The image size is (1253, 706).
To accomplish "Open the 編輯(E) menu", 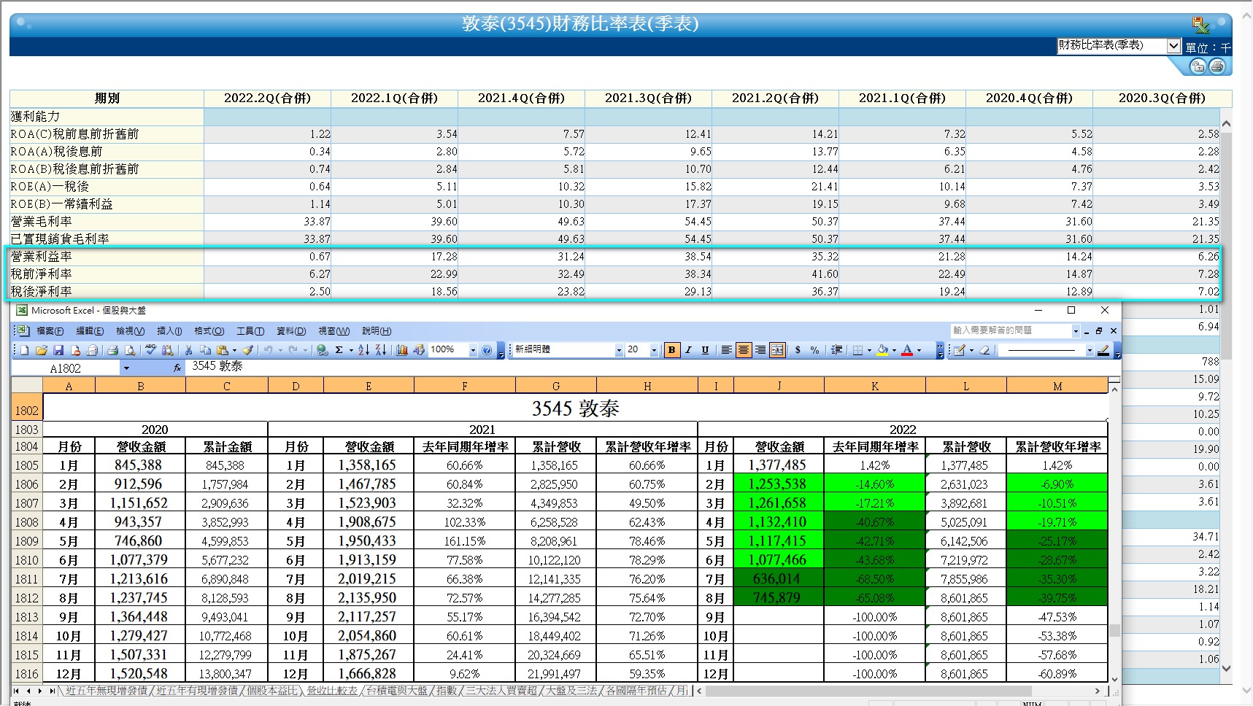I will pos(90,331).
